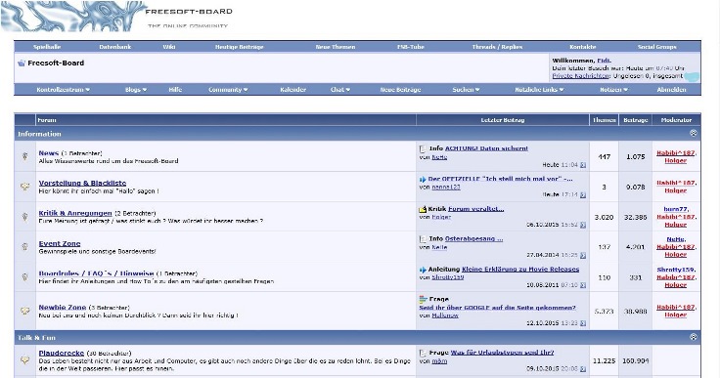Go to last post in News row
The width and height of the screenshot is (720, 378).
click(x=583, y=165)
